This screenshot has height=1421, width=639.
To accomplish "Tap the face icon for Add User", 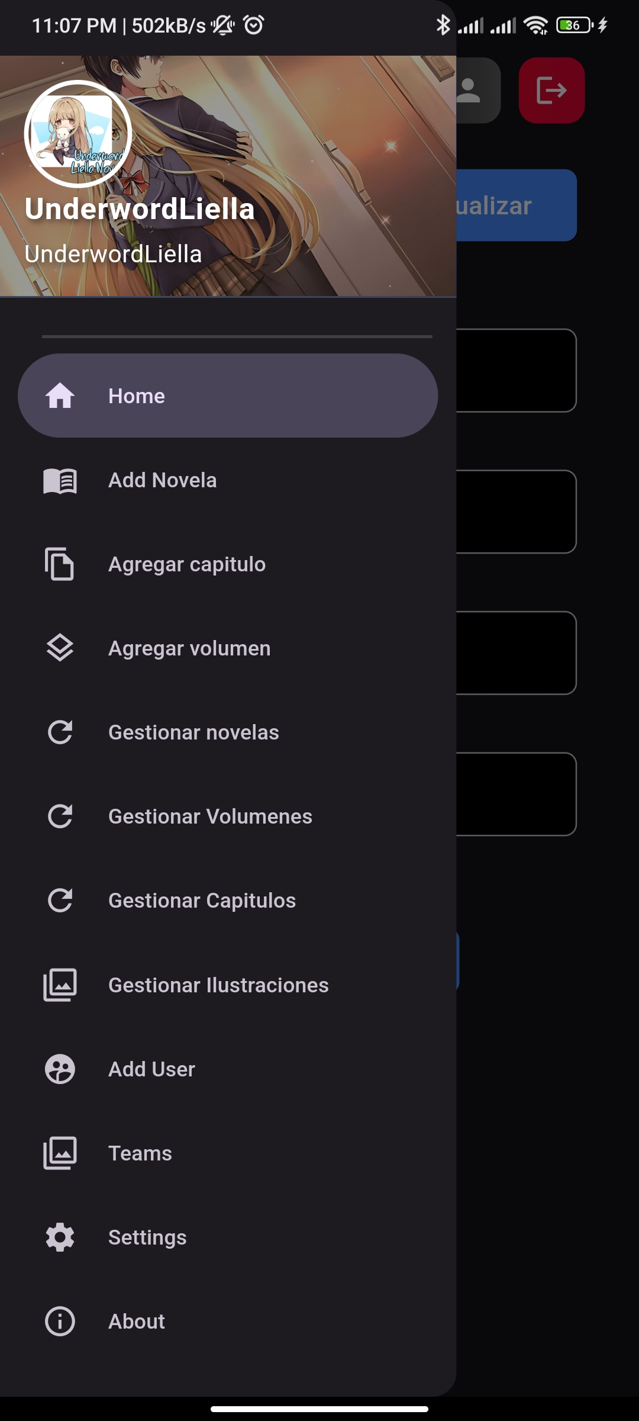I will 60,1069.
